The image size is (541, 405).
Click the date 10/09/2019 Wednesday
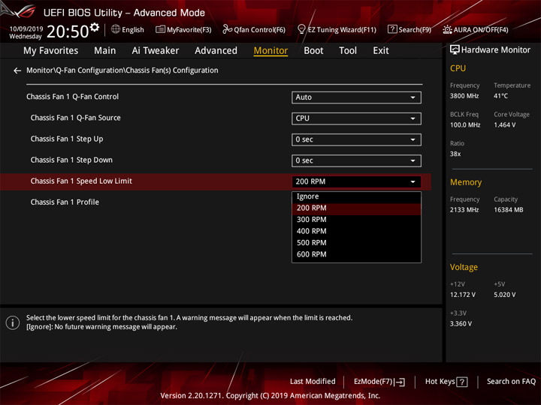[x=26, y=33]
